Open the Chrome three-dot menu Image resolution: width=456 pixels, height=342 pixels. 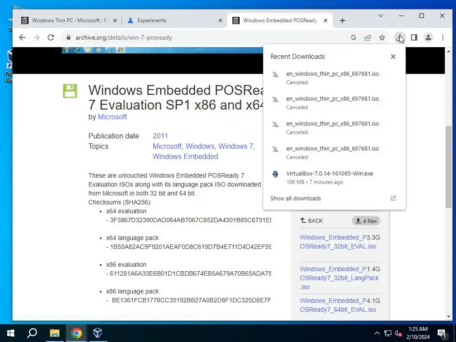[x=443, y=37]
